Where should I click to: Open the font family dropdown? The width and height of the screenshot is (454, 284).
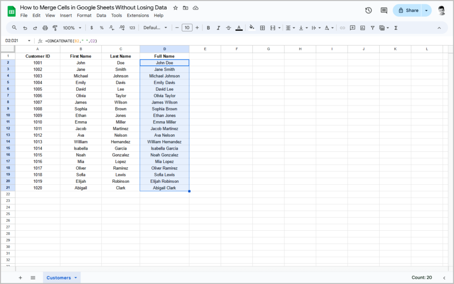[x=152, y=28]
